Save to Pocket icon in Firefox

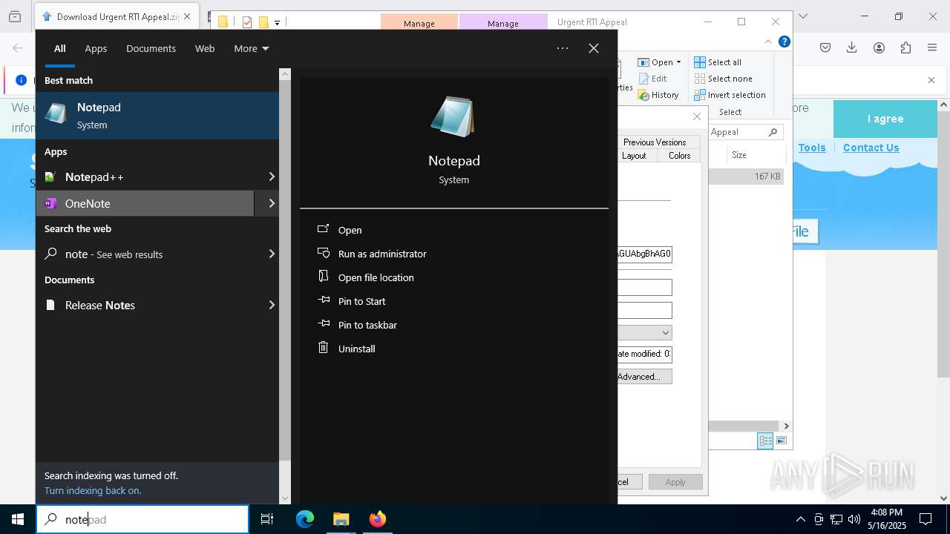pyautogui.click(x=825, y=47)
